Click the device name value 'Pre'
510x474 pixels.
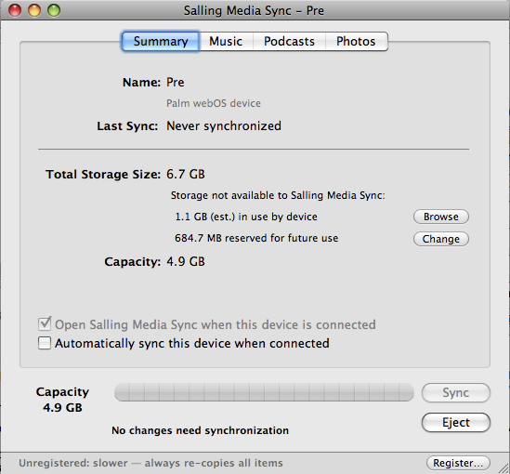pos(176,83)
